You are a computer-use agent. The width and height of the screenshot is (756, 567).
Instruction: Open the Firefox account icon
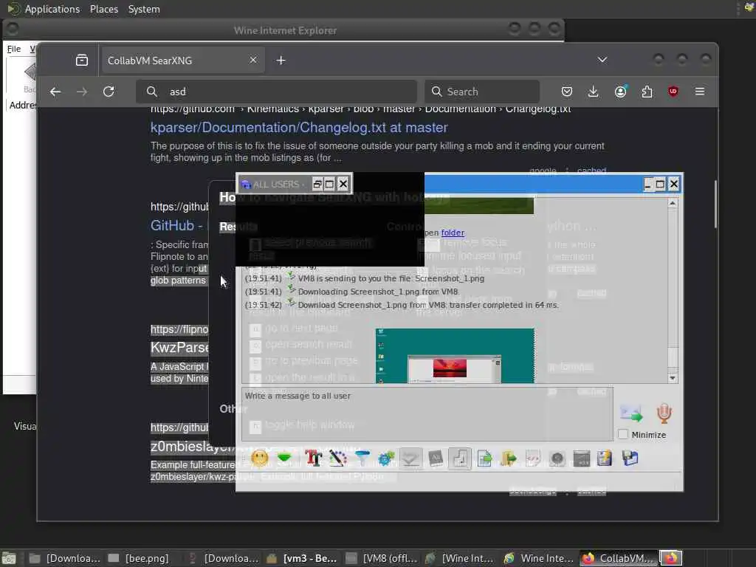click(x=620, y=92)
